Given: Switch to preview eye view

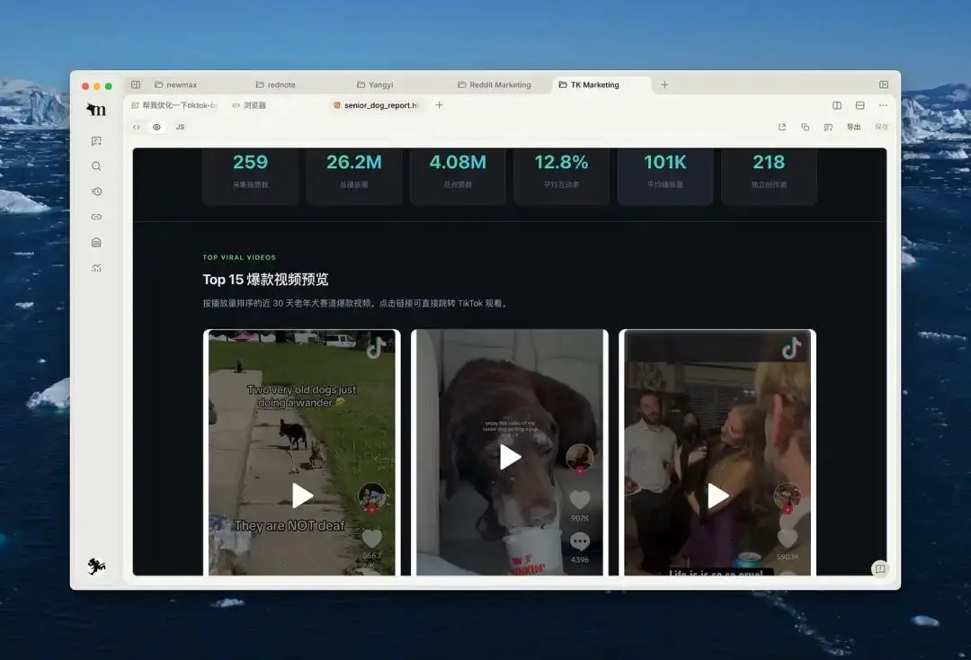Looking at the screenshot, I should click(x=156, y=127).
